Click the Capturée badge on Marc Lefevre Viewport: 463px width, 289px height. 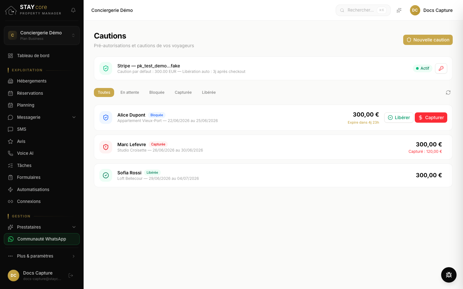[158, 144]
